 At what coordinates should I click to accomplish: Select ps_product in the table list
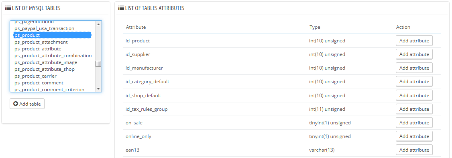[53, 35]
